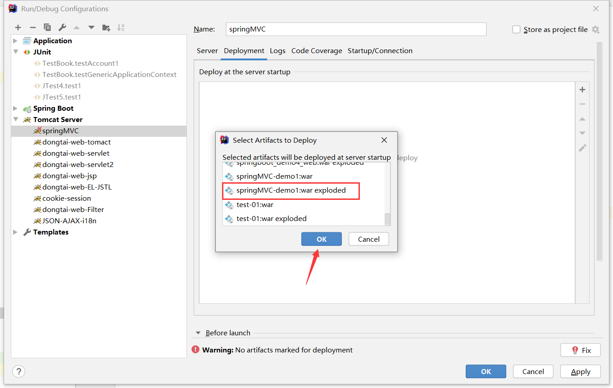
Task: Add artifact via deployment plus button
Action: click(x=582, y=90)
